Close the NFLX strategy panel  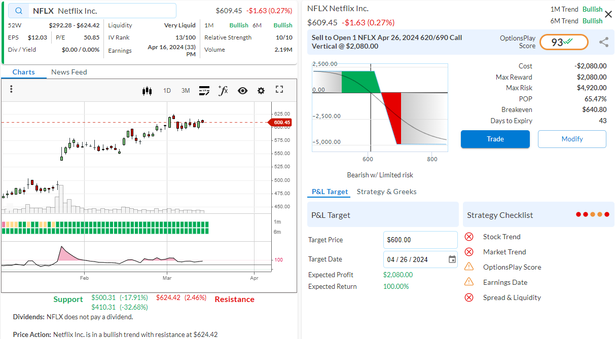[608, 14]
